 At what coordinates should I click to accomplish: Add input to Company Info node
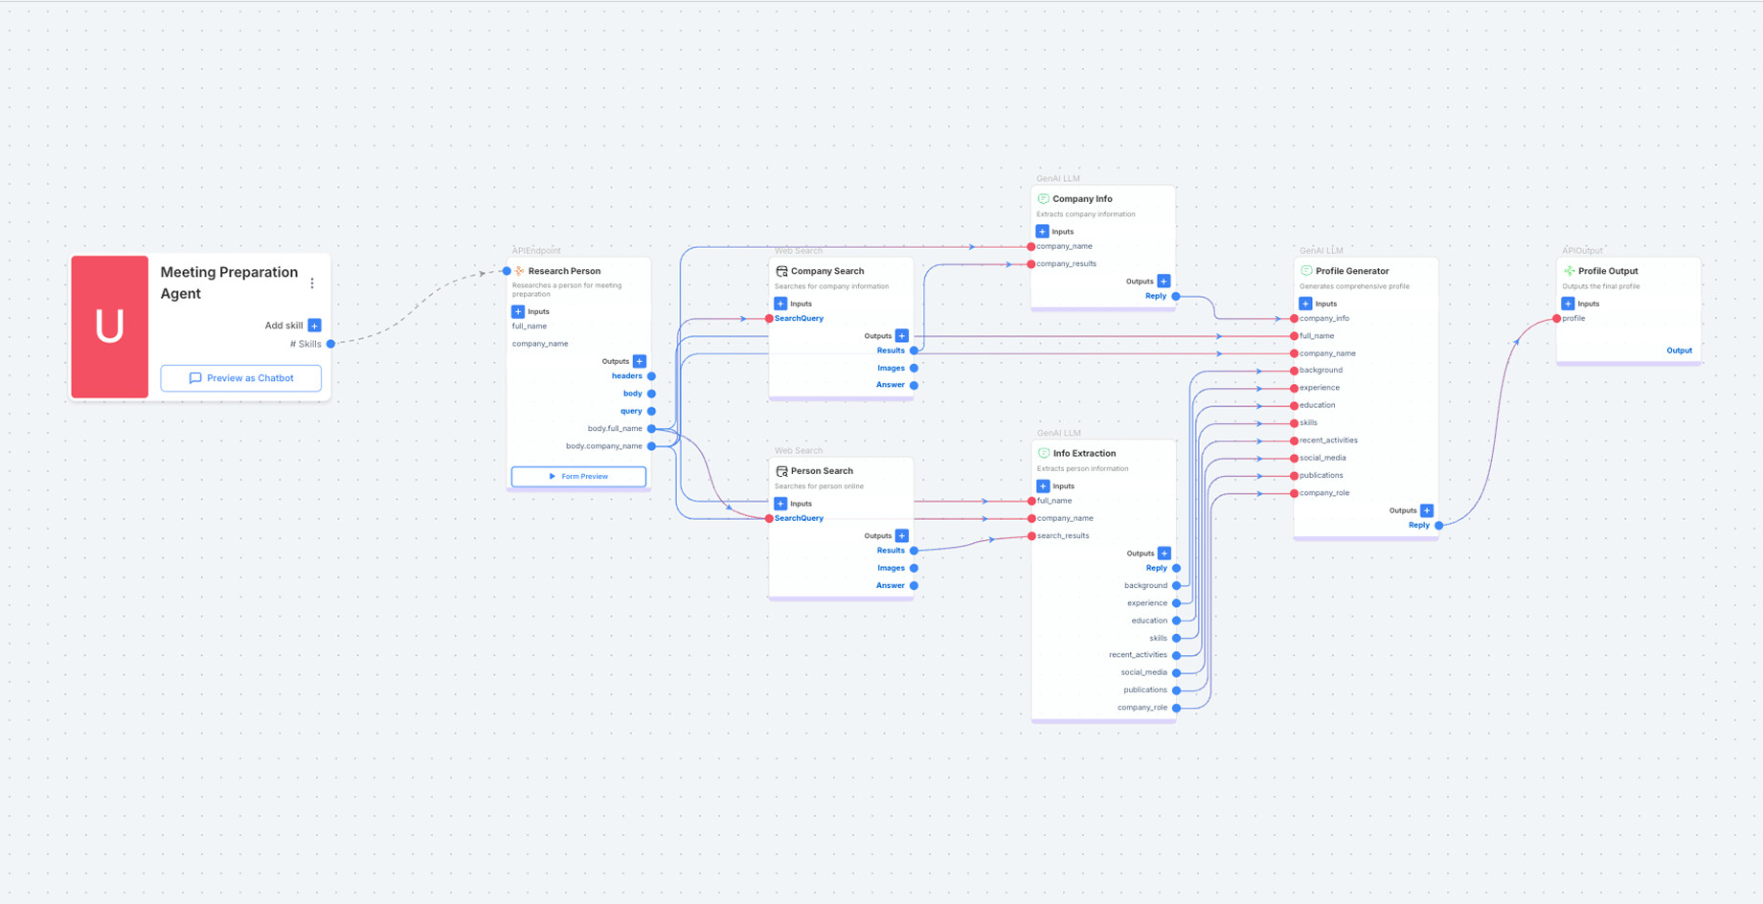pyautogui.click(x=1043, y=232)
